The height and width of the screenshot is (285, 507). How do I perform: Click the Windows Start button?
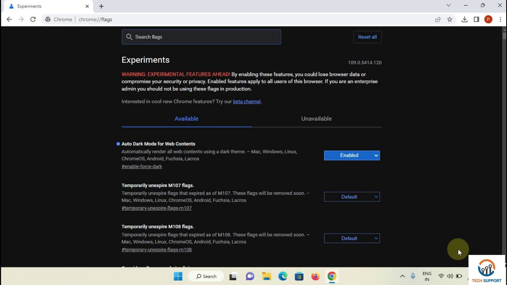(x=178, y=276)
